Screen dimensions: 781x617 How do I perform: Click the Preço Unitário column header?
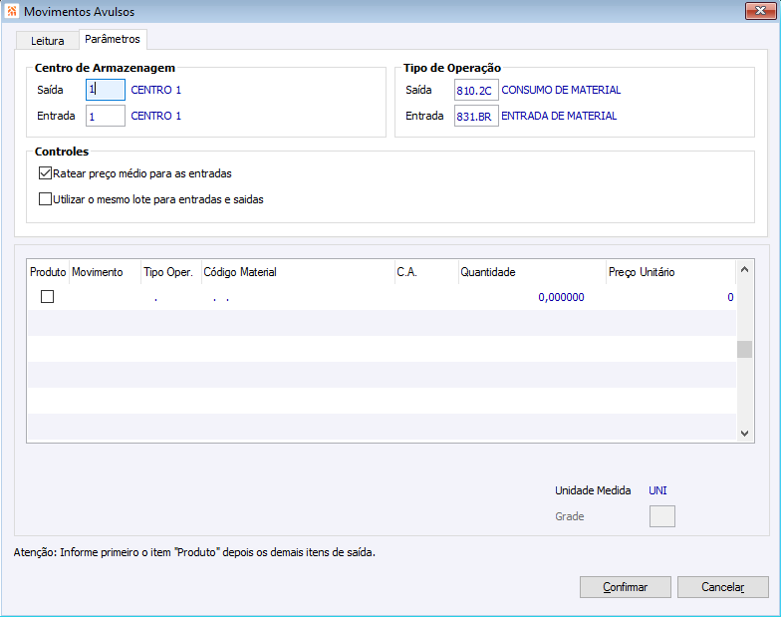click(x=670, y=272)
